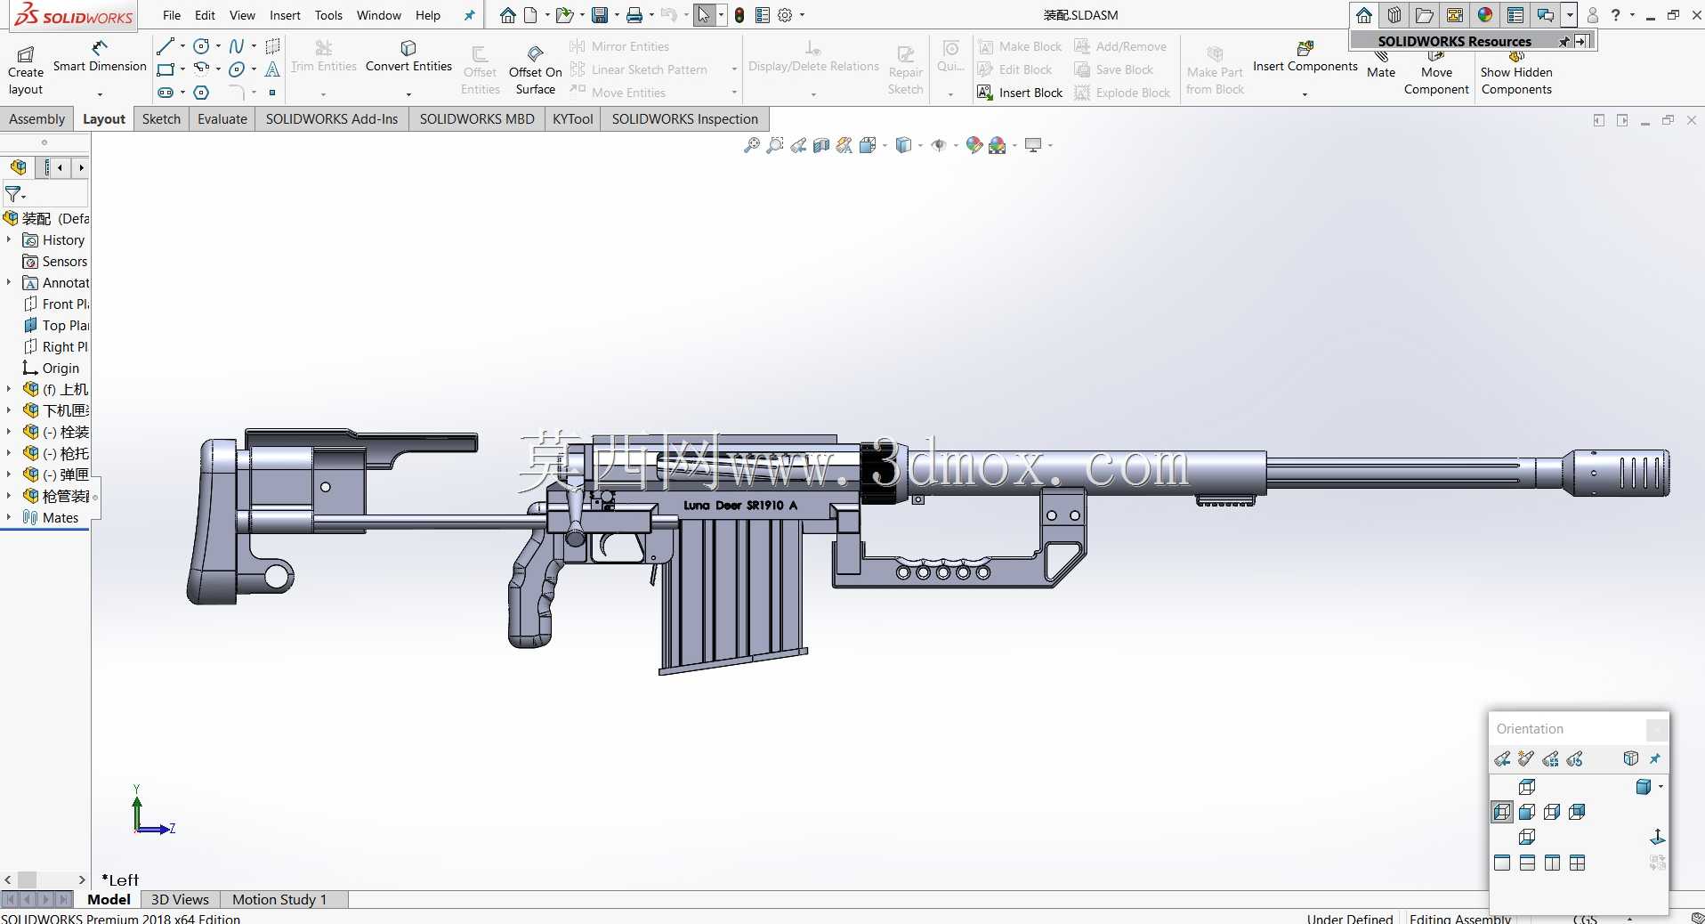Select the Line sketch tool

coord(166,46)
